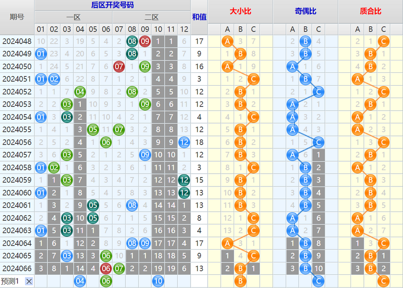Click blue ball 09 in row 2024057
Image resolution: width=403 pixels, height=288 pixels.
tap(145, 155)
